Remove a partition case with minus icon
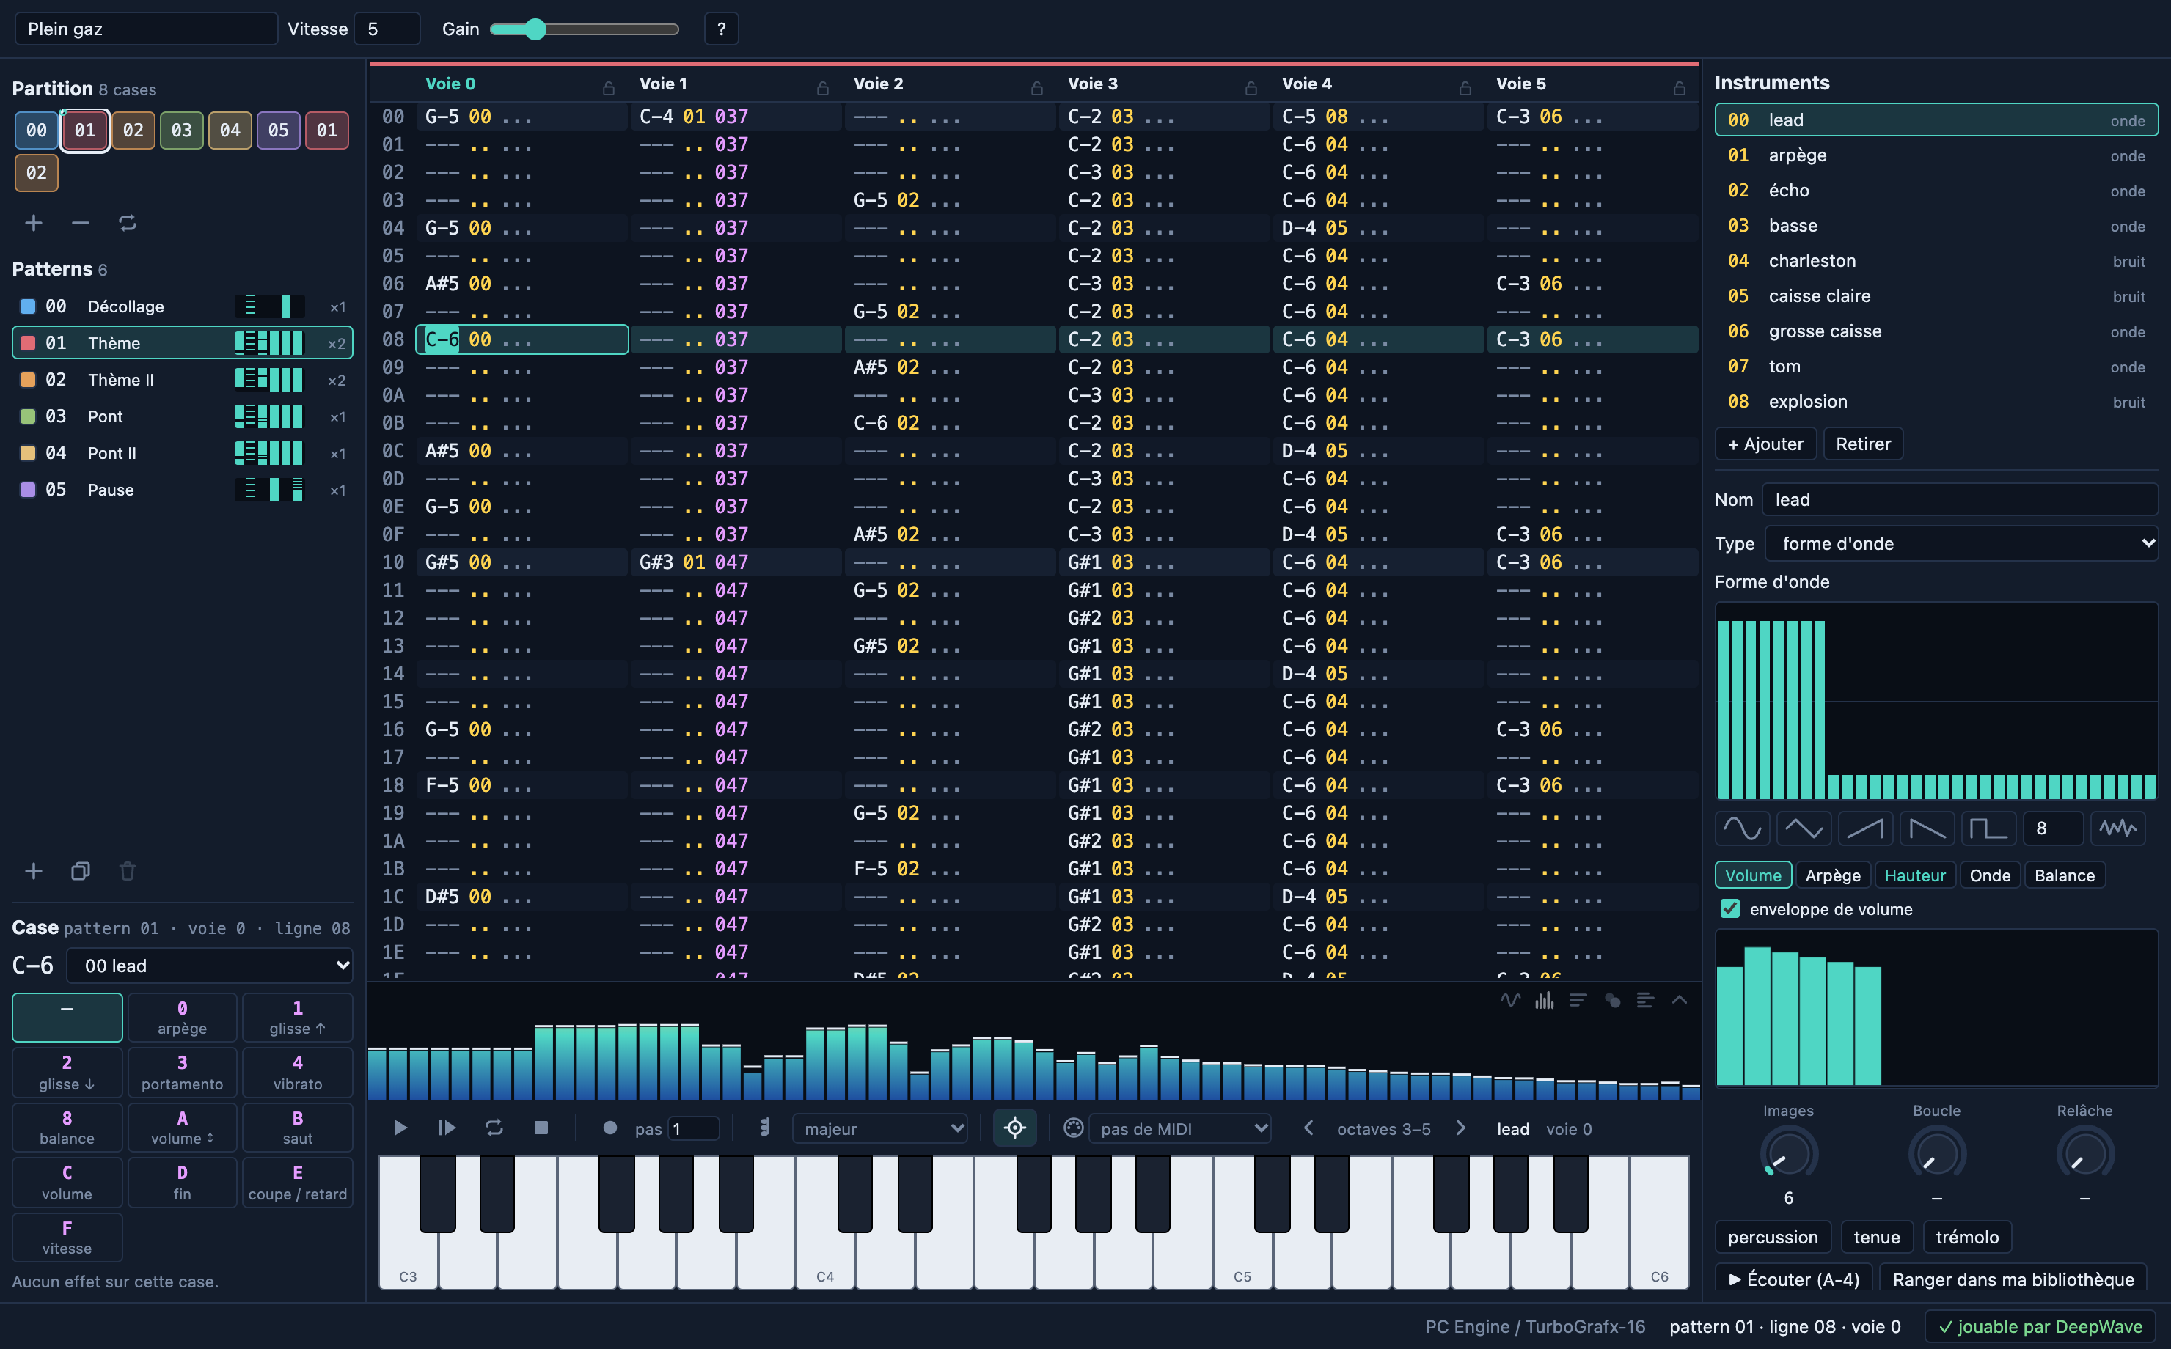The height and width of the screenshot is (1349, 2171). pos(80,223)
